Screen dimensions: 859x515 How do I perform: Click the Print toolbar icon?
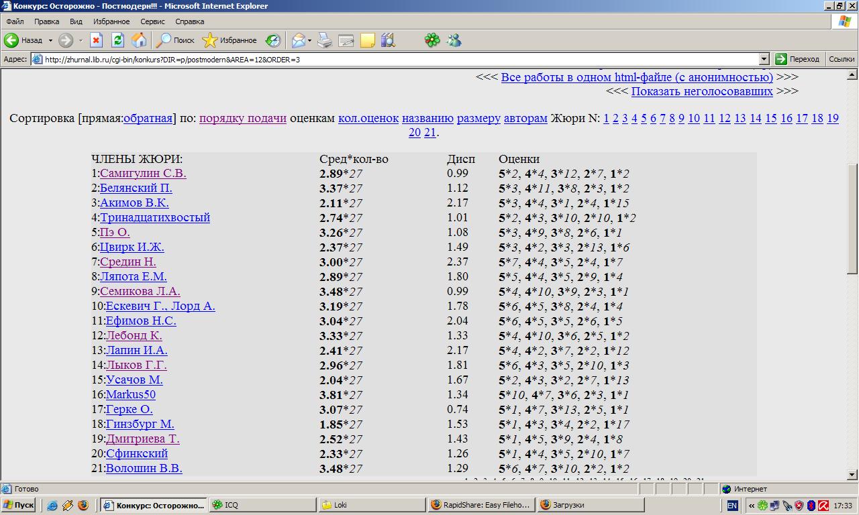[x=325, y=40]
